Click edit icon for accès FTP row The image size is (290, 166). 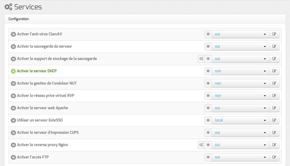click(x=274, y=157)
